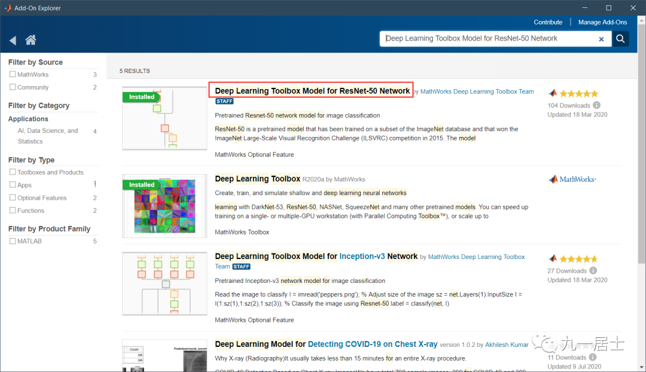The height and width of the screenshot is (372, 646).
Task: Click the Filter by Product Family heading
Action: 49,228
